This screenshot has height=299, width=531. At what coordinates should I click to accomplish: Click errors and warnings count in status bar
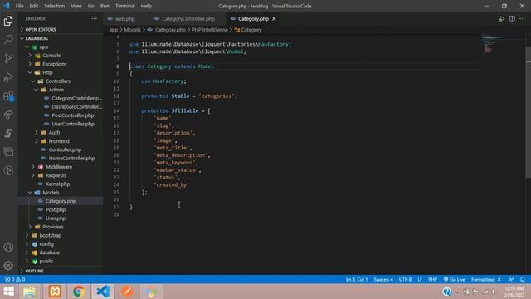15,279
